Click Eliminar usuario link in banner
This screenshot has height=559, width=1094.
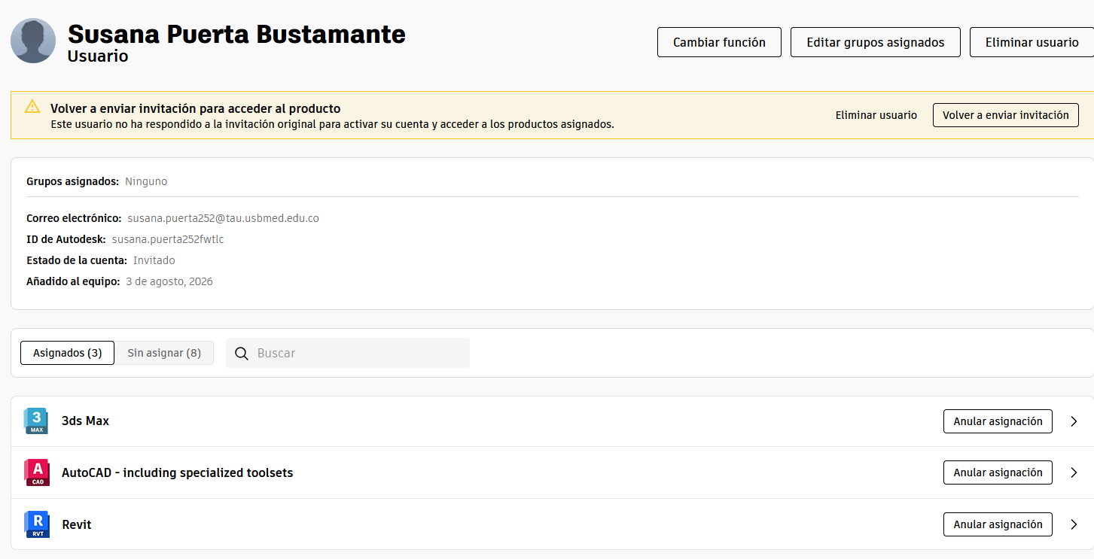(876, 115)
